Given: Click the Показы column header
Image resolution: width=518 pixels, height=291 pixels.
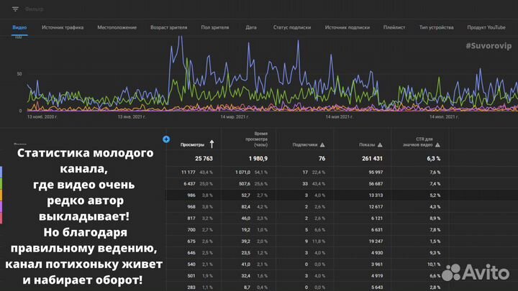Looking at the screenshot, I should coord(367,145).
